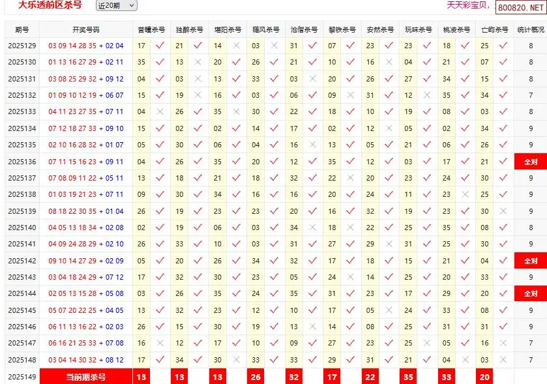Click the 安然杀号 checkmark in row 2025148

click(x=389, y=360)
